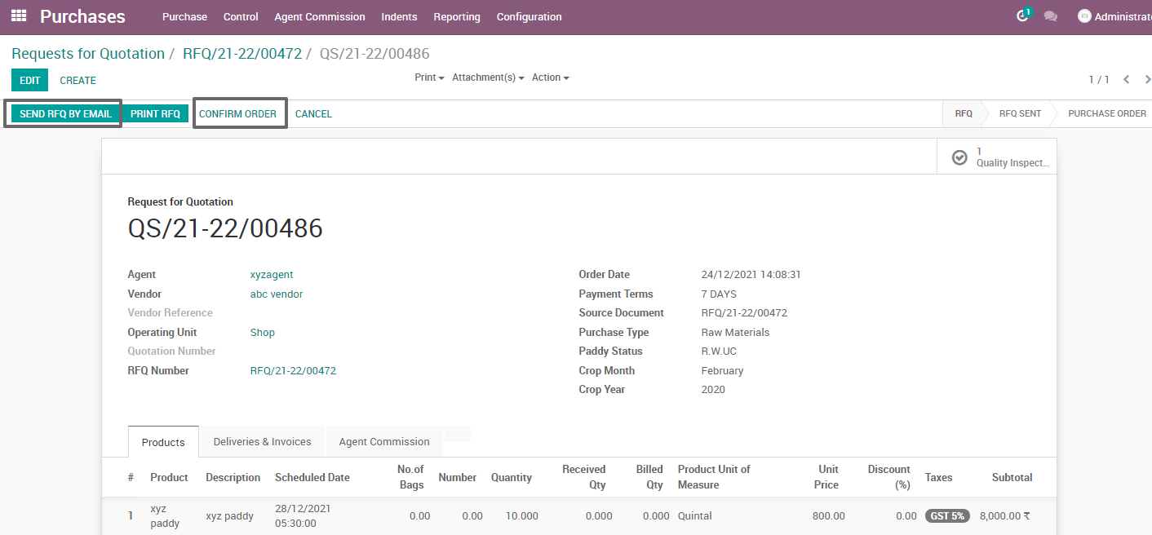This screenshot has height=535, width=1152.
Task: Open the Print dropdown
Action: (x=428, y=77)
